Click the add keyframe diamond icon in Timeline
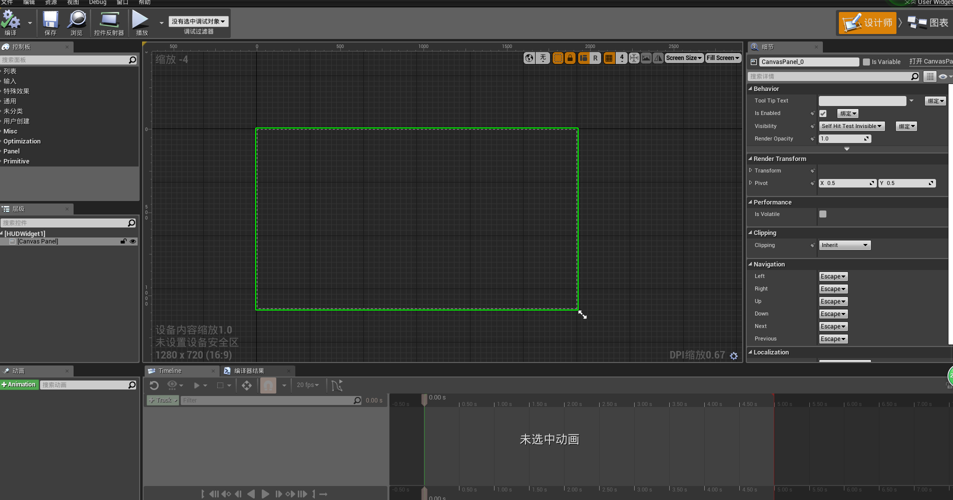Viewport: 953px width, 500px height. tap(247, 385)
